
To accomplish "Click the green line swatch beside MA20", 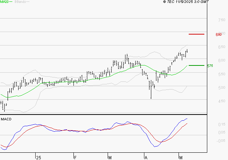I will click(11, 2).
